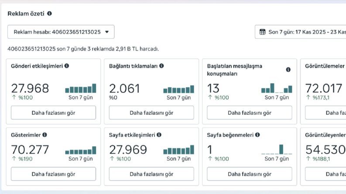Click the 13 messaging conversations value

(213, 88)
